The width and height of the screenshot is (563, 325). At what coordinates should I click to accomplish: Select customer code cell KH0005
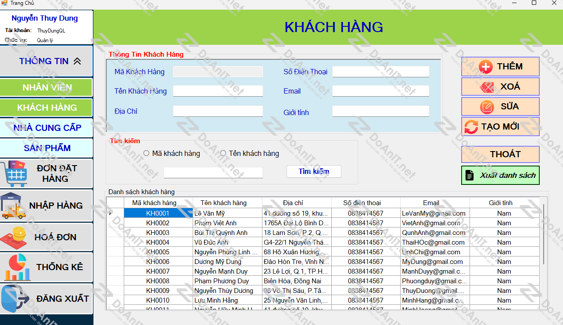click(158, 252)
